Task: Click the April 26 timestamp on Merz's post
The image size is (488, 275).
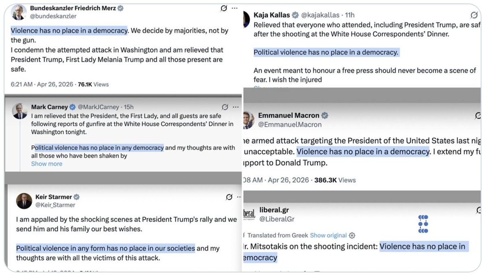Action: click(x=53, y=85)
